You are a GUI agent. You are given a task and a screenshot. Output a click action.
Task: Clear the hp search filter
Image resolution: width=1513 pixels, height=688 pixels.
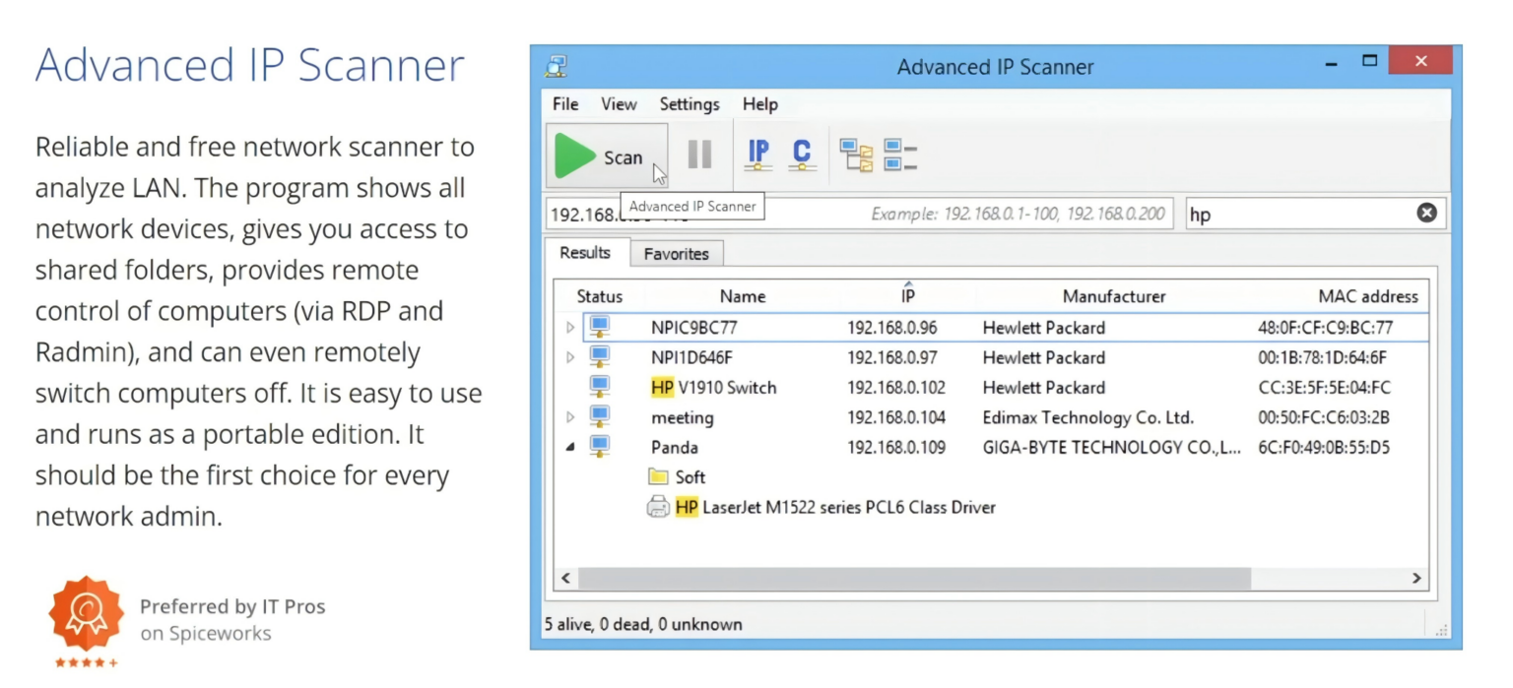click(x=1425, y=214)
